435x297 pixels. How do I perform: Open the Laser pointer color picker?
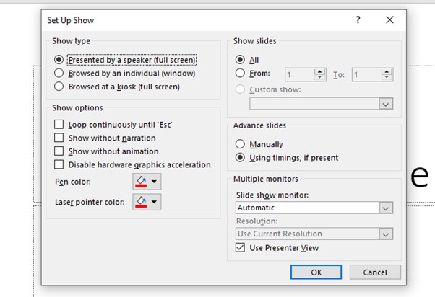[x=147, y=202]
